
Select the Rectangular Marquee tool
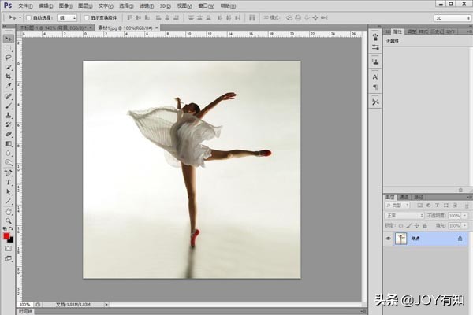pyautogui.click(x=8, y=48)
